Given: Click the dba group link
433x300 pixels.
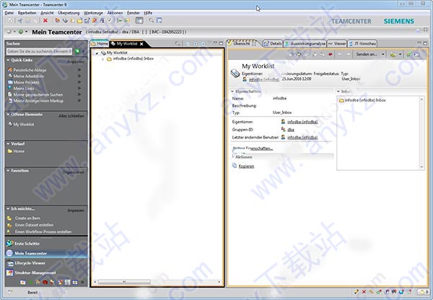Looking at the screenshot, I should 291,130.
